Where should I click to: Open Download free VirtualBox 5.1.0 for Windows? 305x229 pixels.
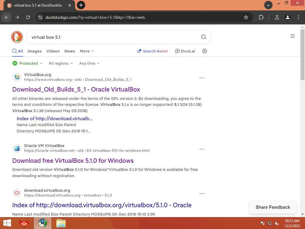click(73, 161)
